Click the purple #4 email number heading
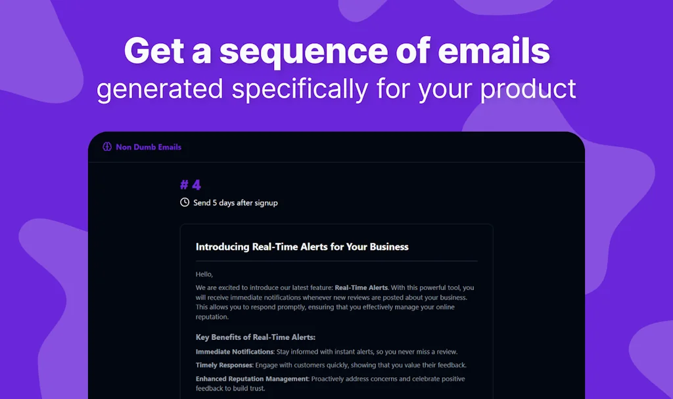 pyautogui.click(x=190, y=185)
